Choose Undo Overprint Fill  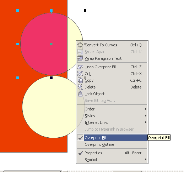[x=112, y=67]
